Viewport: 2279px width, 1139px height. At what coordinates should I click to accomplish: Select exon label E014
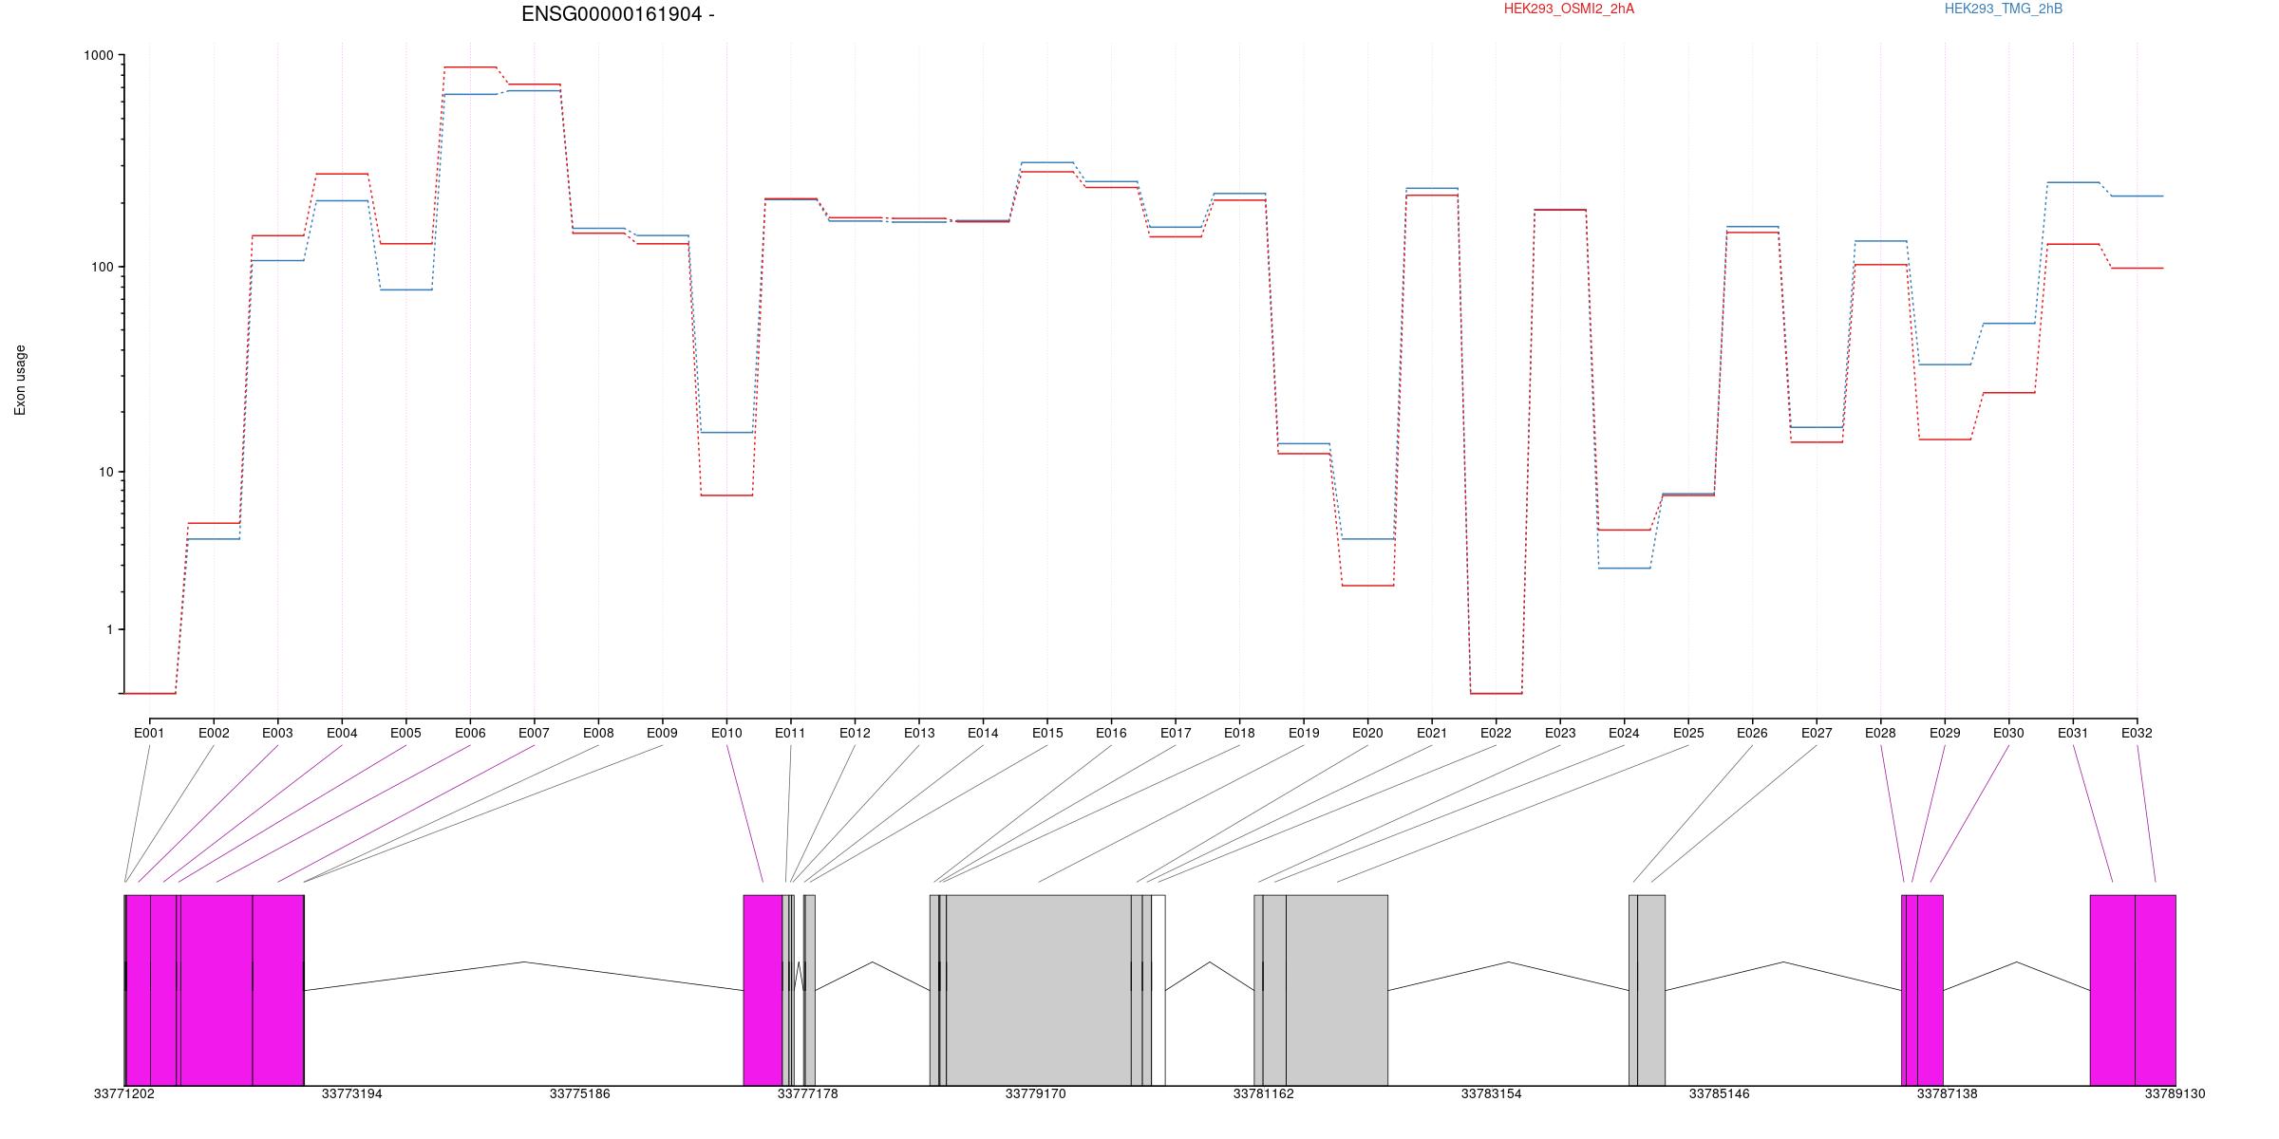983,733
